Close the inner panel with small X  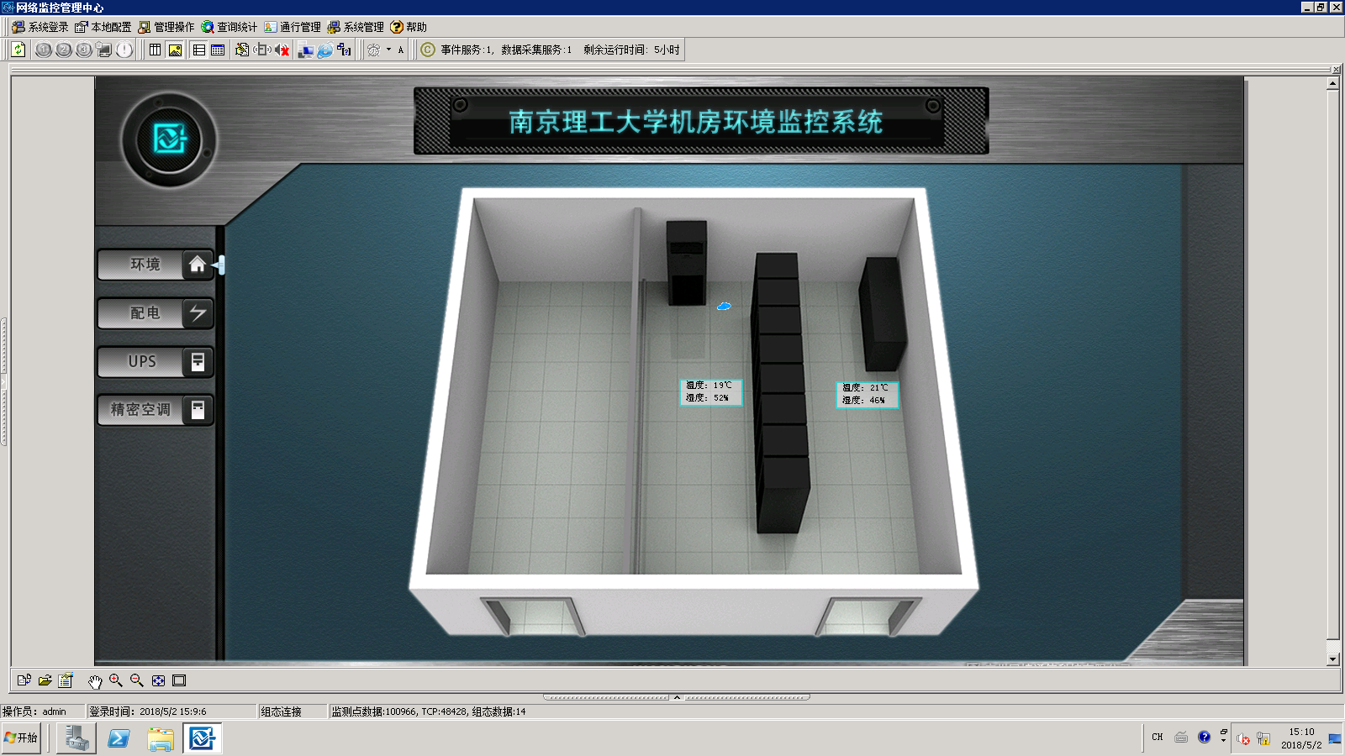[x=1337, y=69]
